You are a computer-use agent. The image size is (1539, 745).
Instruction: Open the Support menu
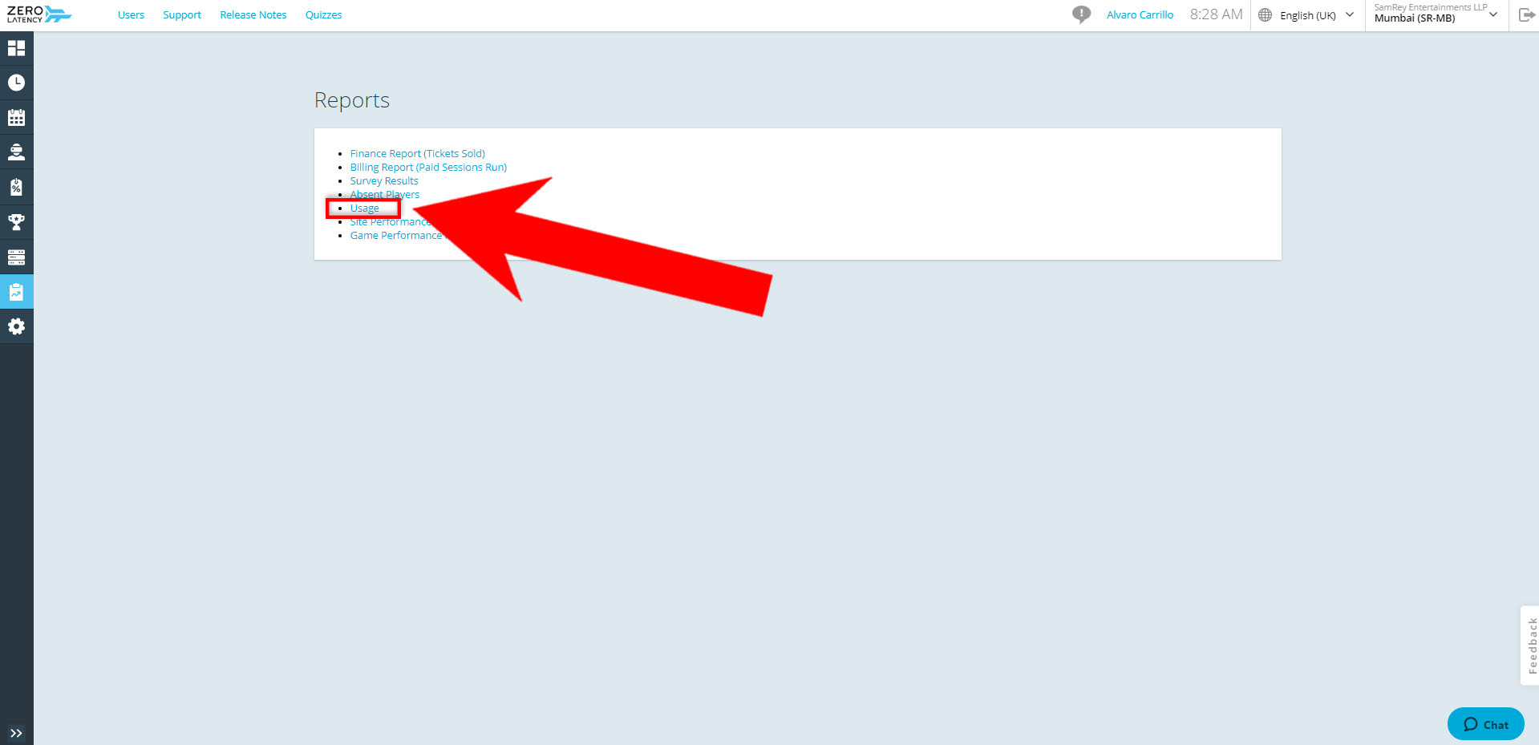[x=182, y=15]
